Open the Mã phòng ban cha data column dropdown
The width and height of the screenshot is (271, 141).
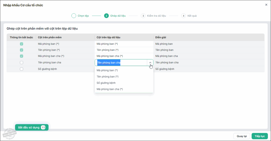(x=124, y=56)
